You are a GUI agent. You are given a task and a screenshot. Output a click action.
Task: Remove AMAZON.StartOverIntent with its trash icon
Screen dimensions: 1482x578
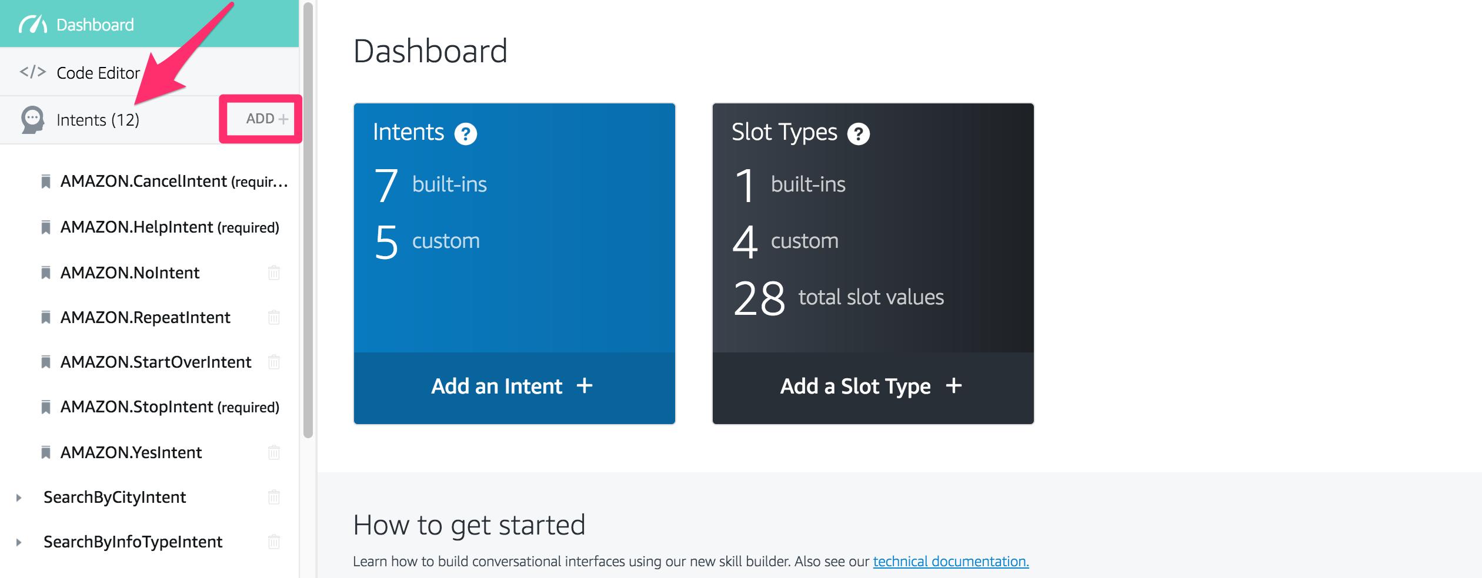tap(274, 362)
